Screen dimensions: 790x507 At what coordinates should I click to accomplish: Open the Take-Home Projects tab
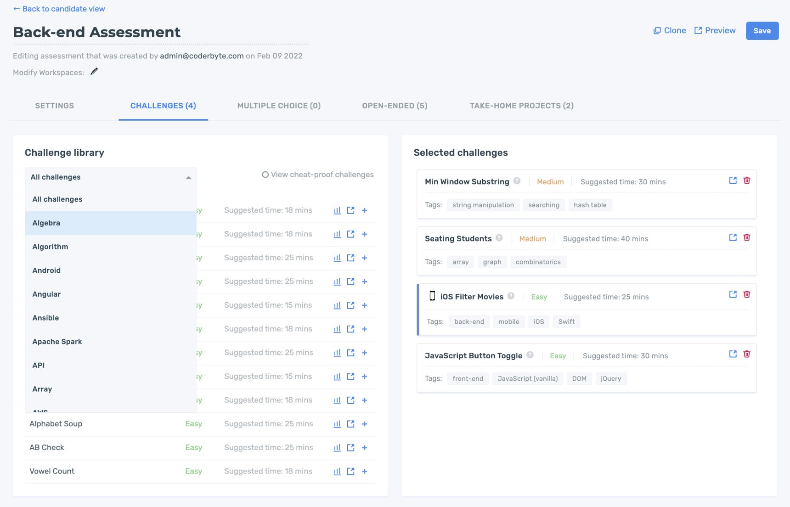521,106
